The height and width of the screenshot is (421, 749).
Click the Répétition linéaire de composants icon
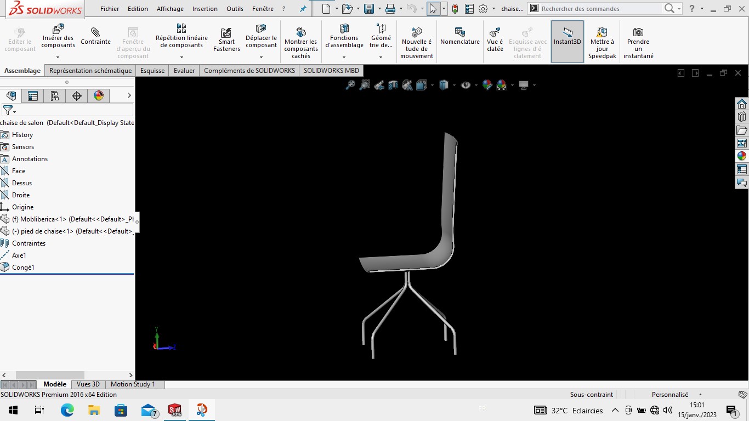tap(181, 29)
